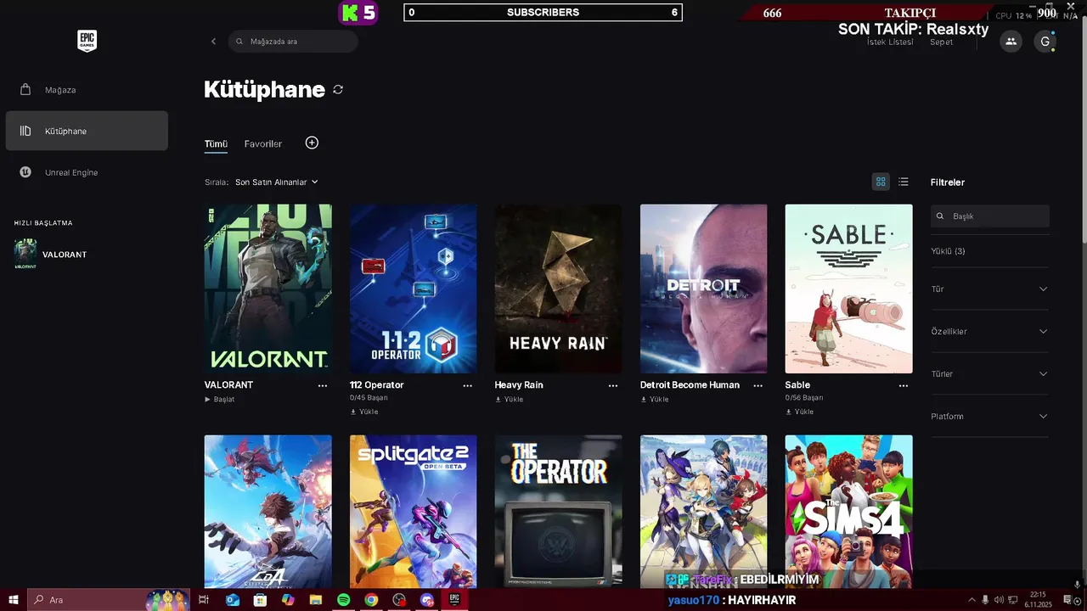The width and height of the screenshot is (1087, 611).
Task: Open Discord from the taskbar
Action: point(426,600)
